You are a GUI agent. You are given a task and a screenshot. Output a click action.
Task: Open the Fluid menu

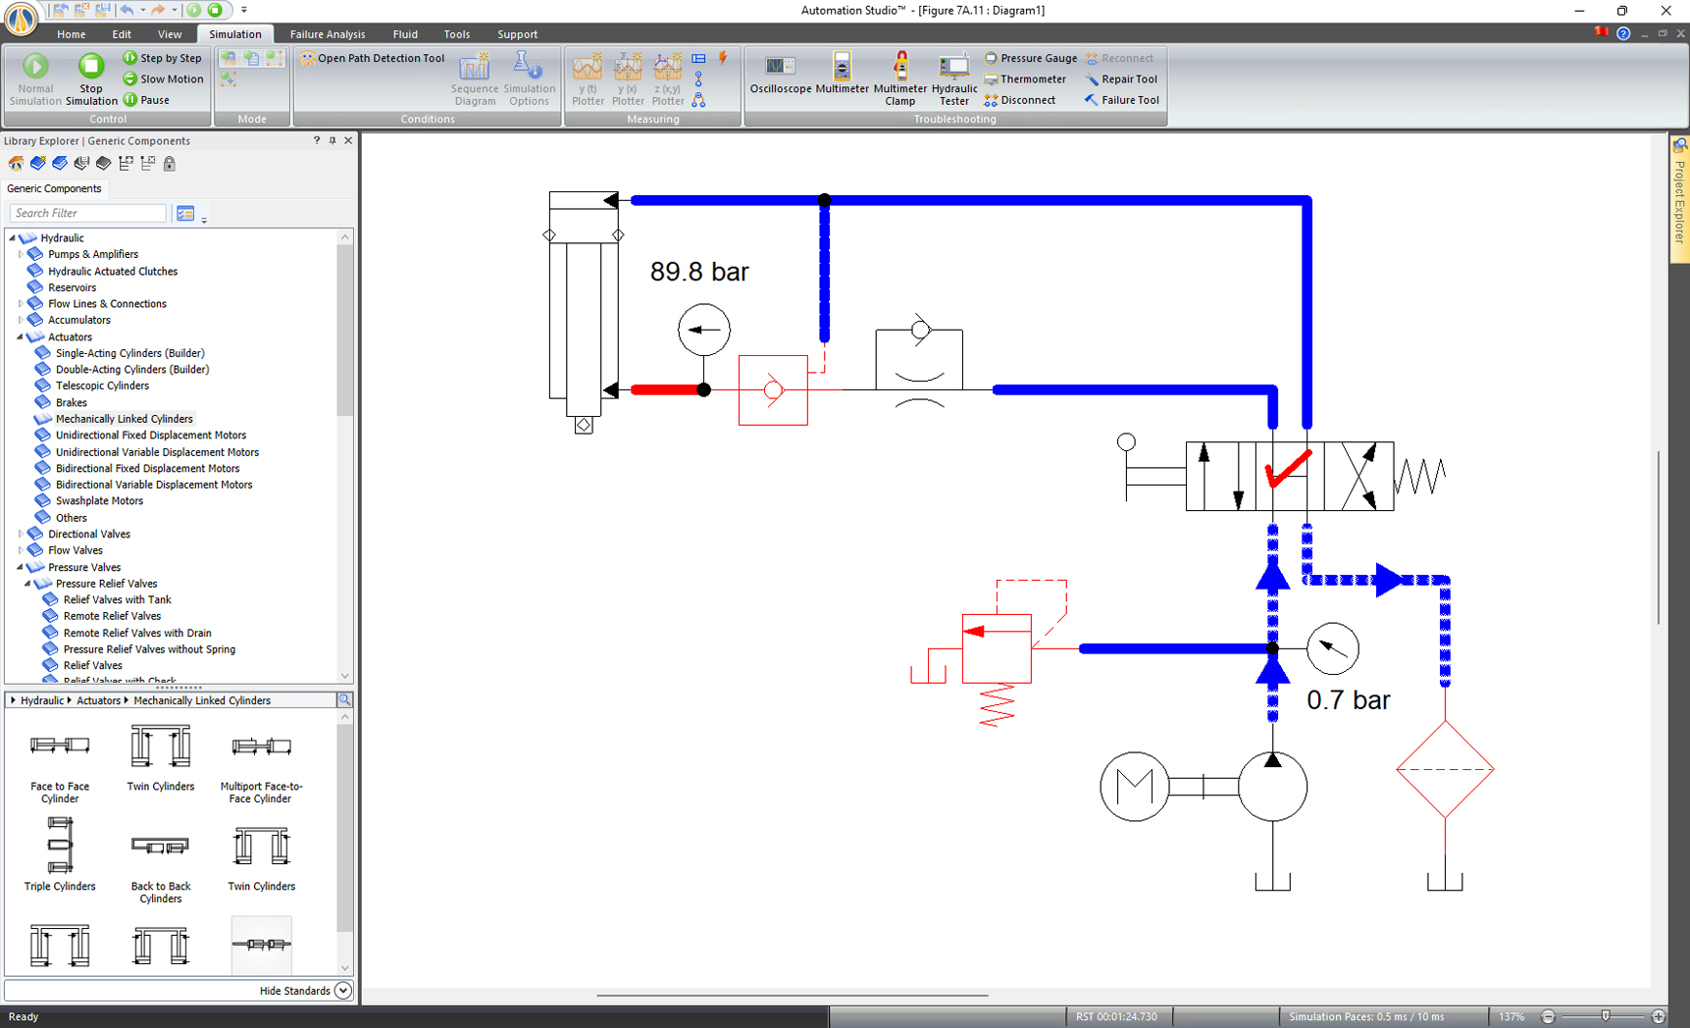tap(405, 33)
